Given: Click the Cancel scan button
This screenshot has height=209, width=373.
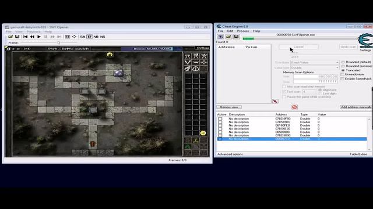Looking at the screenshot, I should (x=298, y=47).
